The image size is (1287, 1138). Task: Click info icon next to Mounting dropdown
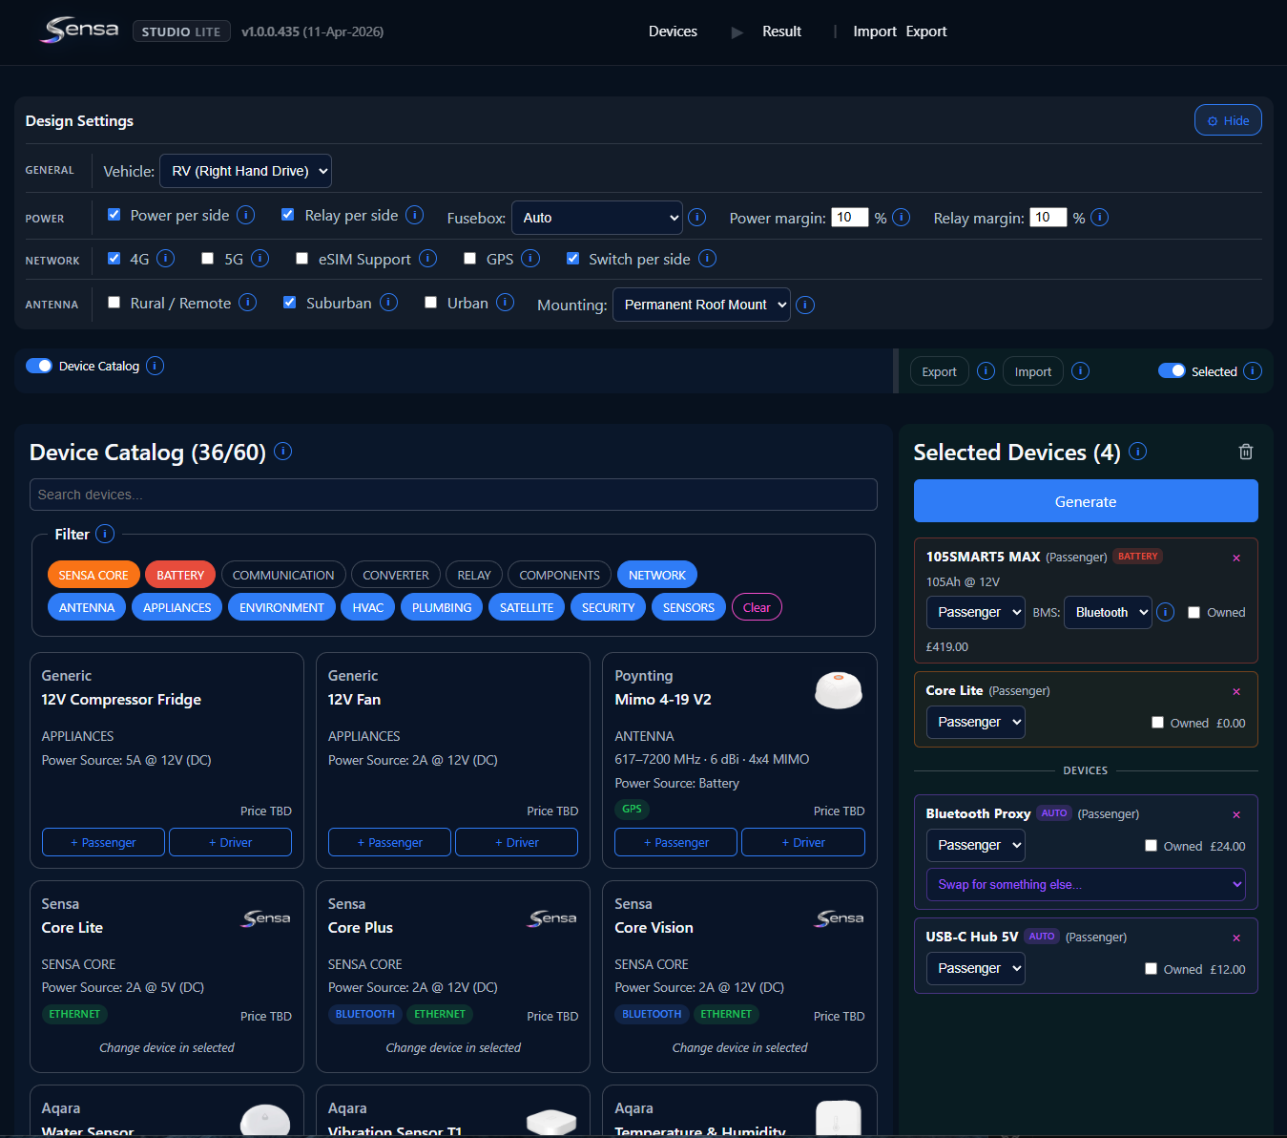pyautogui.click(x=805, y=306)
